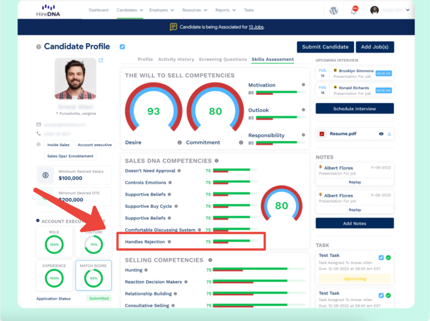Click the info icon next to Responsibility
The image size is (430, 321).
click(303, 135)
